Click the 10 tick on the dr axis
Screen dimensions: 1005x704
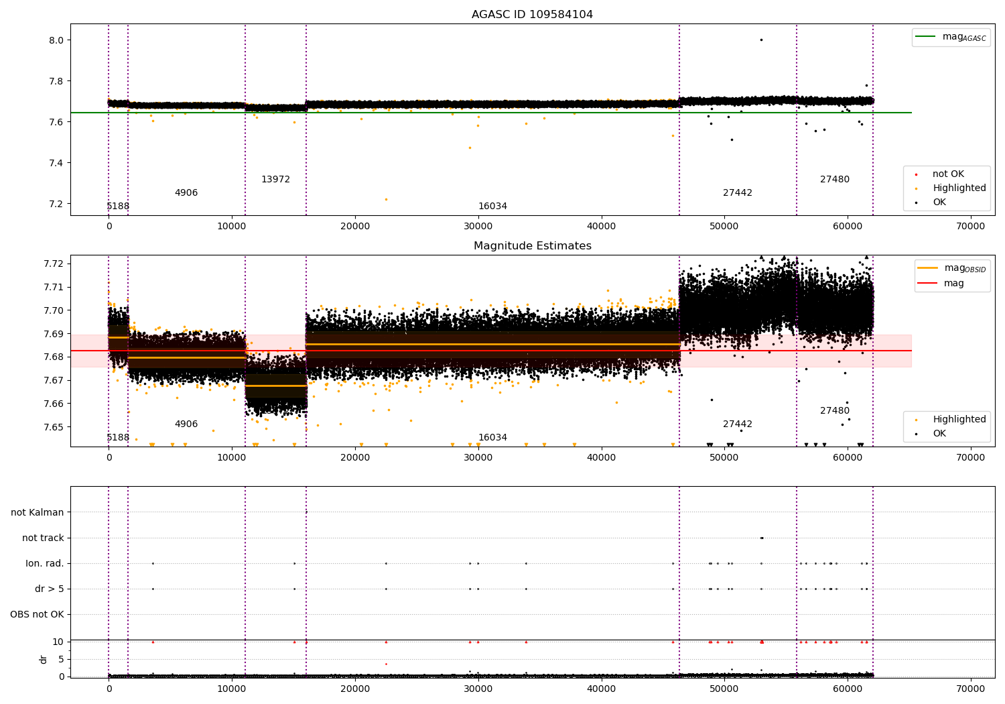click(x=58, y=642)
